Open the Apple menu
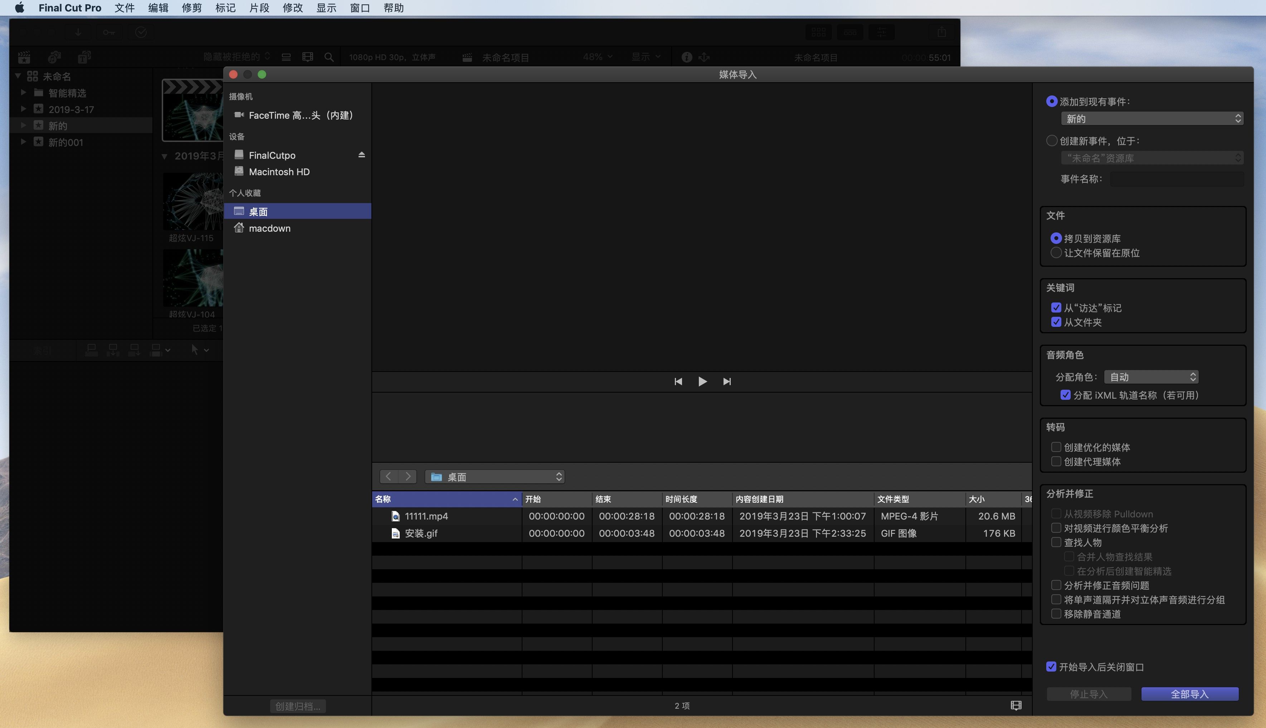1266x728 pixels. coord(20,8)
